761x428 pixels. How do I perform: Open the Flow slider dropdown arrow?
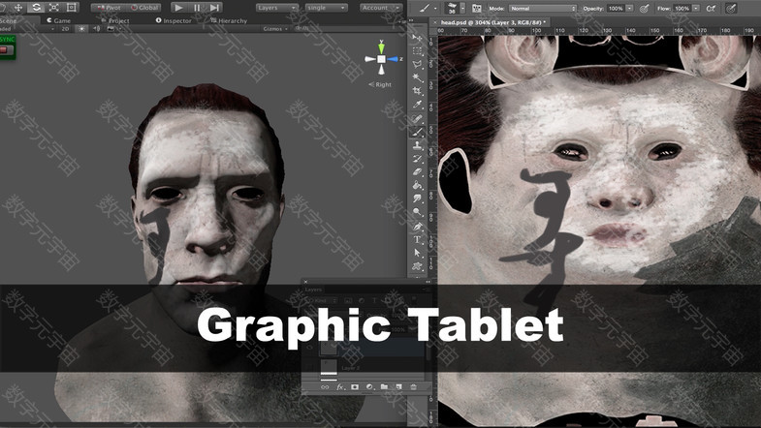pos(696,9)
